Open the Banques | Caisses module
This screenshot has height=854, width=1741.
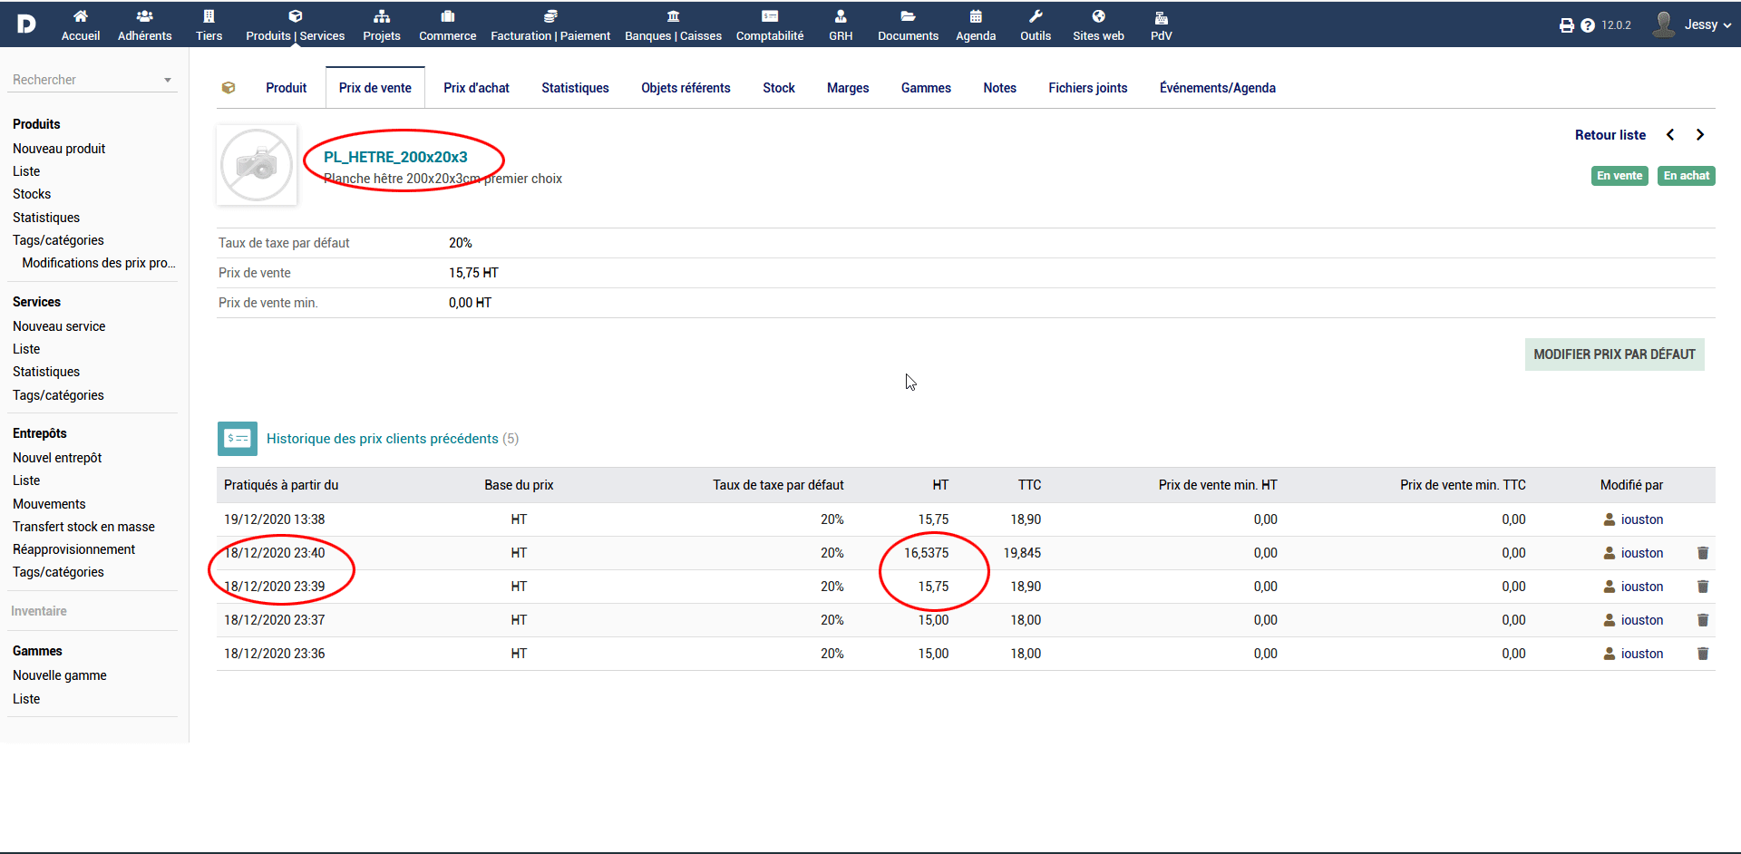point(673,25)
